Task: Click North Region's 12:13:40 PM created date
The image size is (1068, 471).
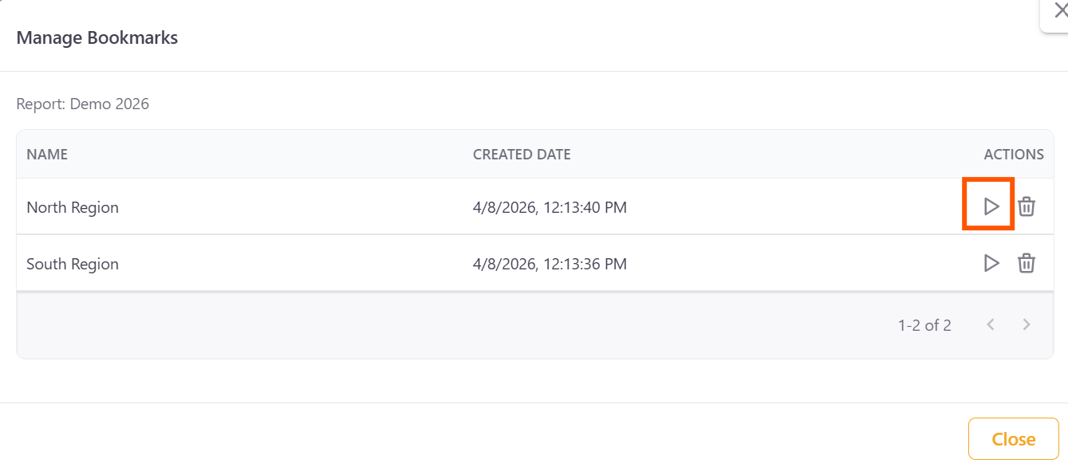Action: point(550,207)
